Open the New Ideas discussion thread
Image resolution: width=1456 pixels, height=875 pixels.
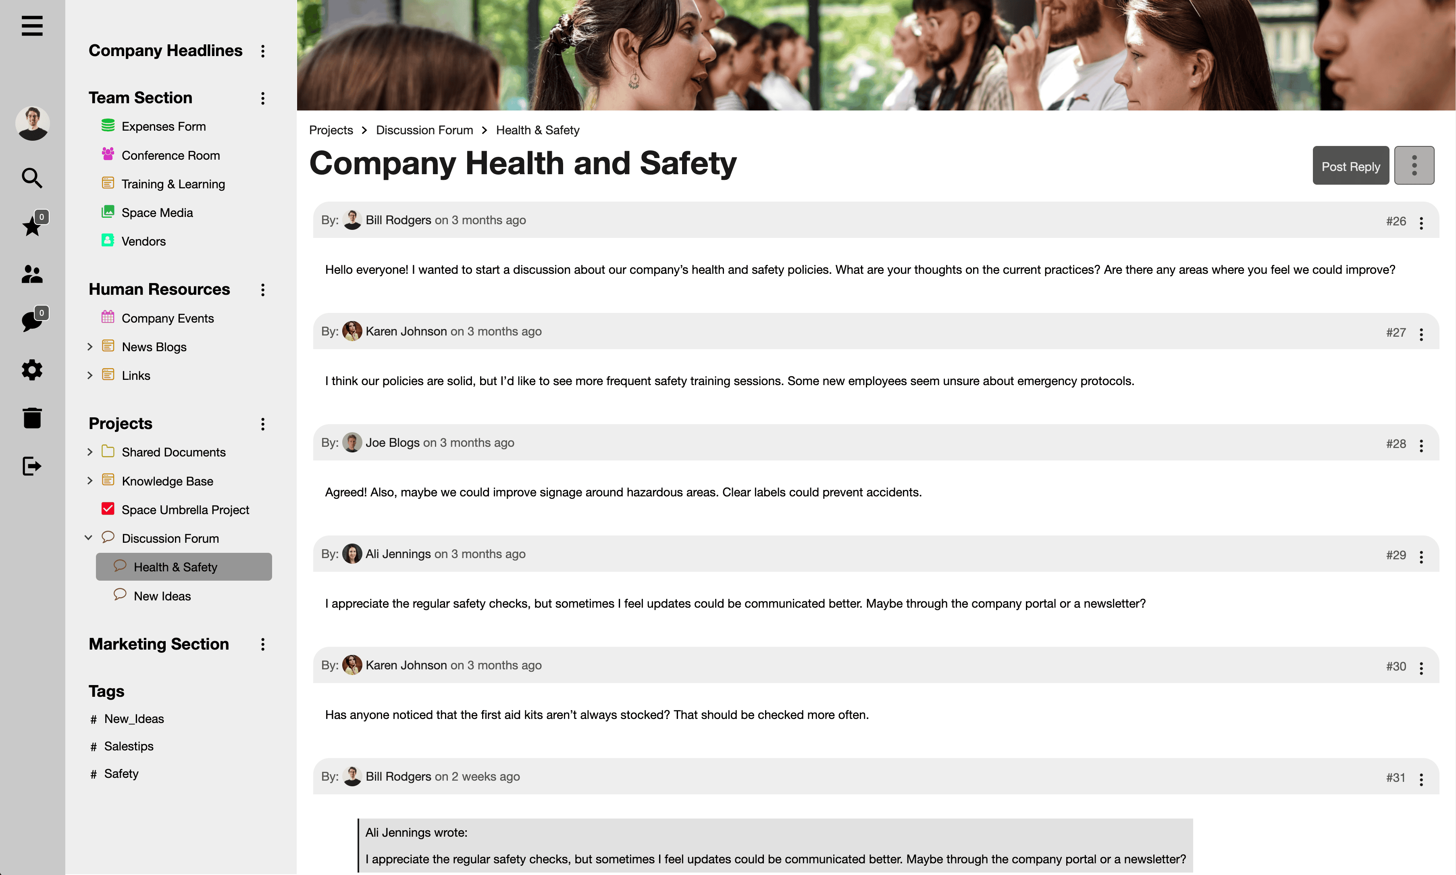click(x=162, y=596)
